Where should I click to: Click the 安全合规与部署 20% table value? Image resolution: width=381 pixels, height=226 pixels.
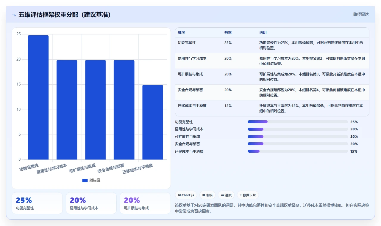[228, 90]
